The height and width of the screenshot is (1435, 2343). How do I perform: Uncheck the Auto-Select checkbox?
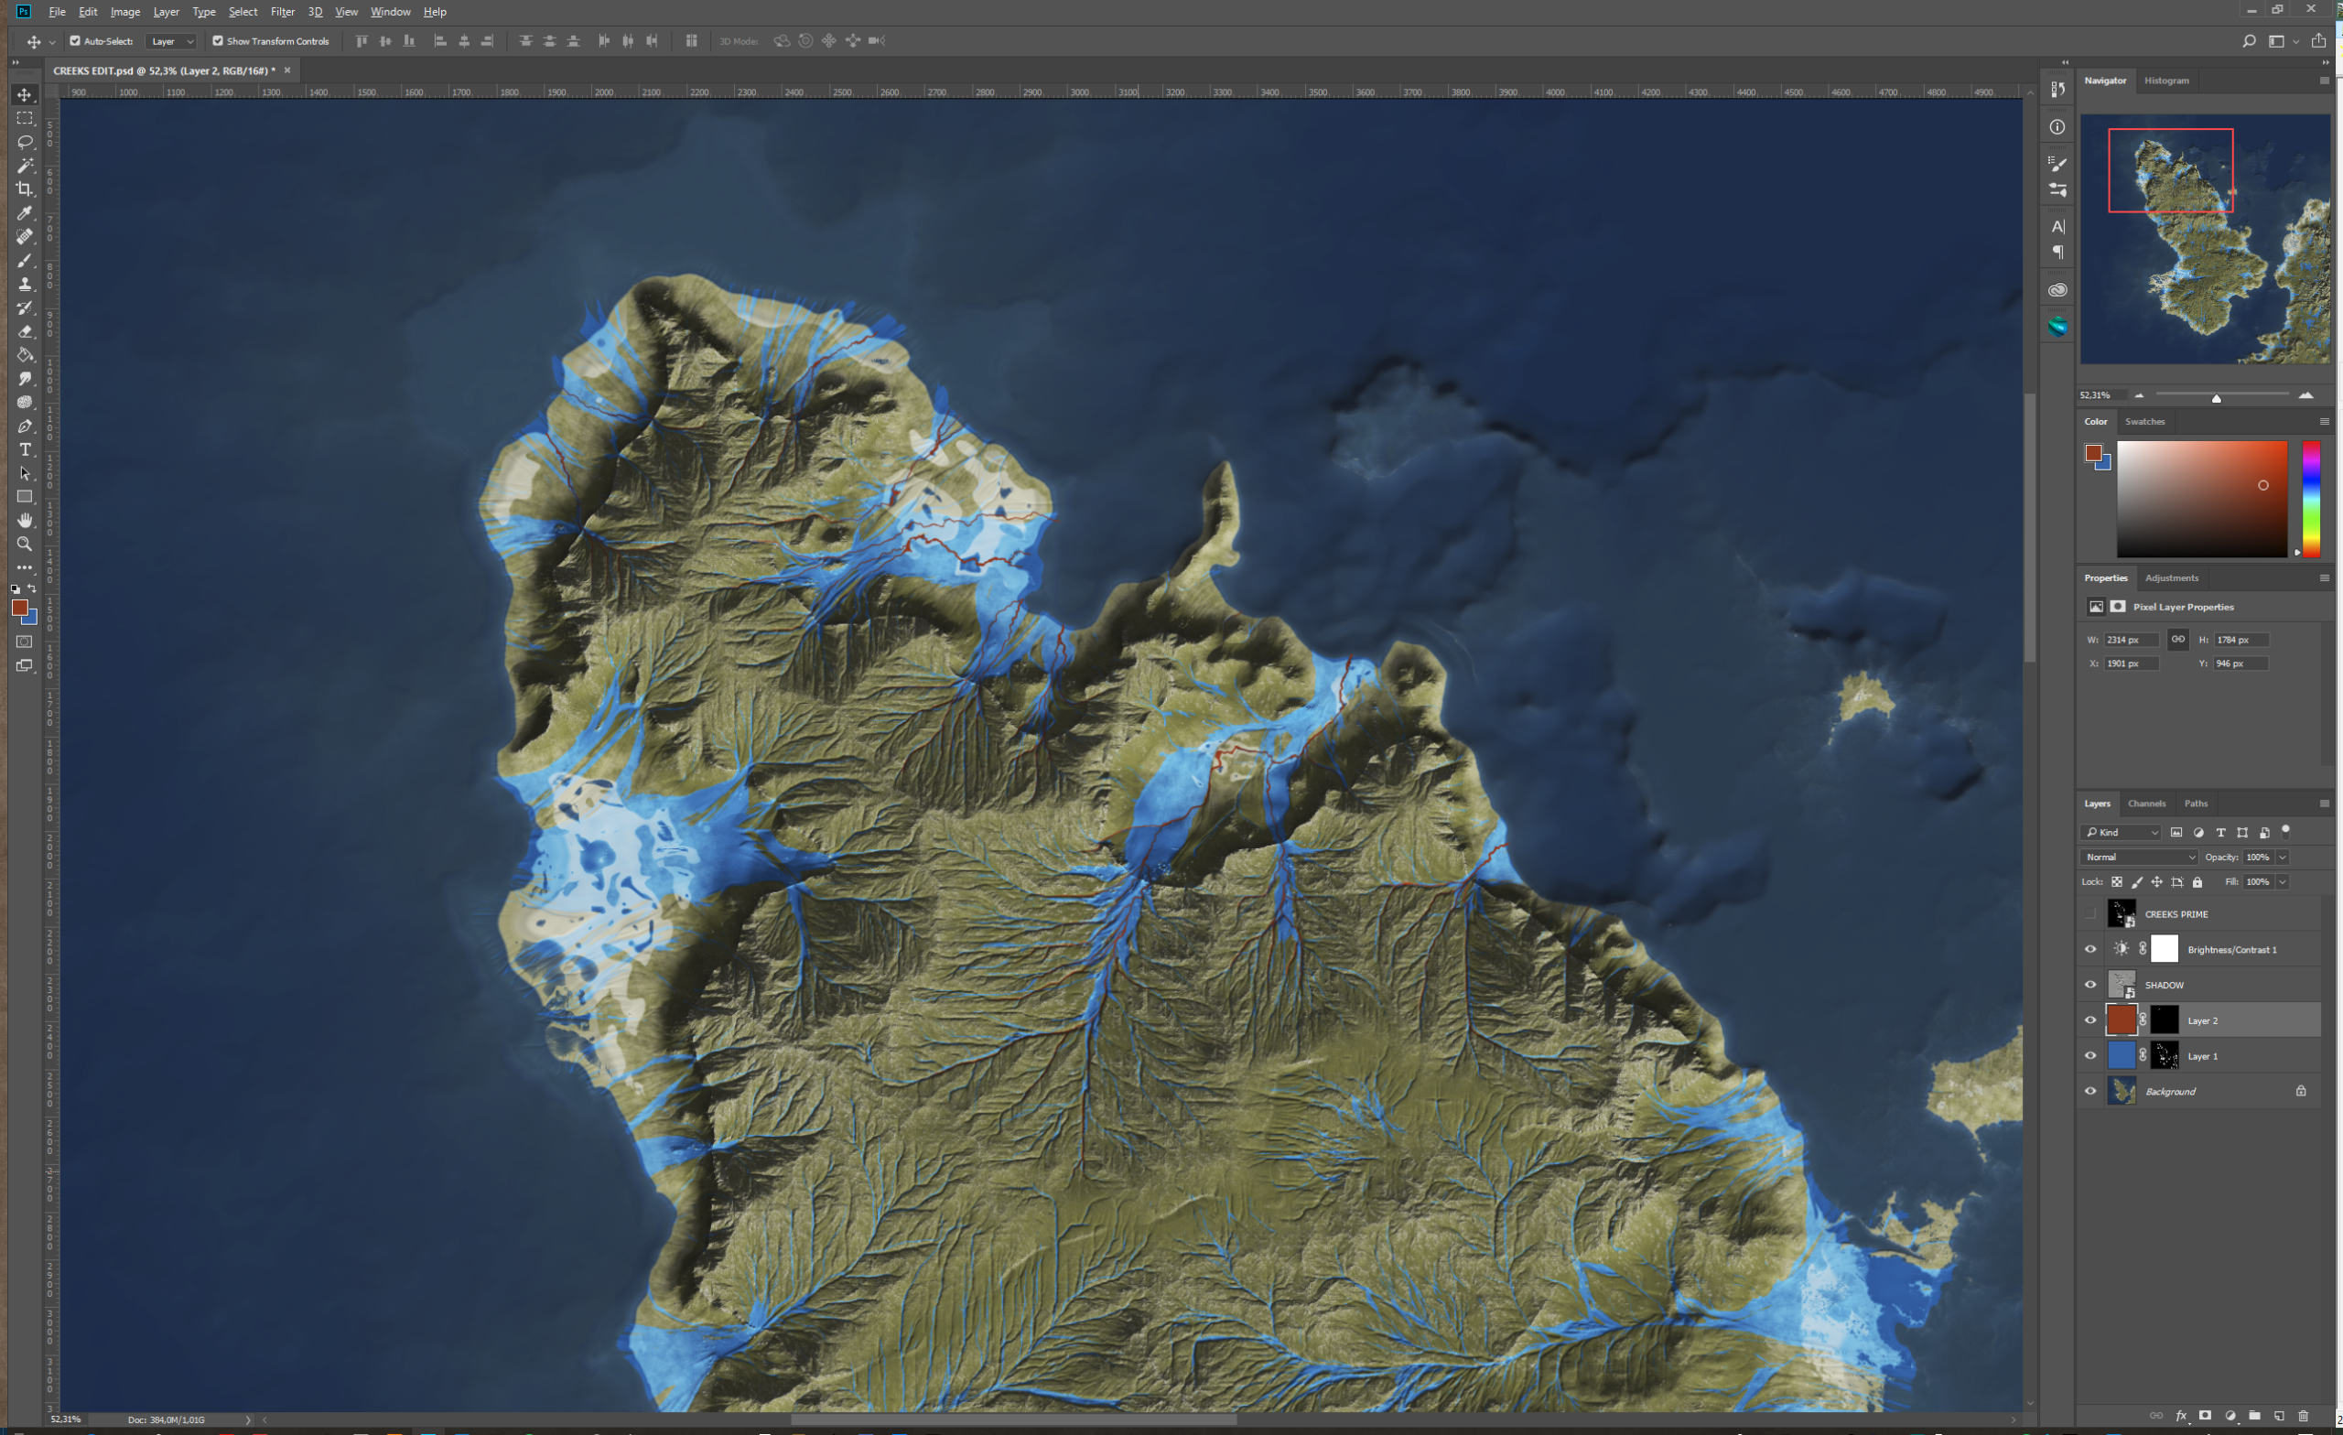(x=75, y=41)
